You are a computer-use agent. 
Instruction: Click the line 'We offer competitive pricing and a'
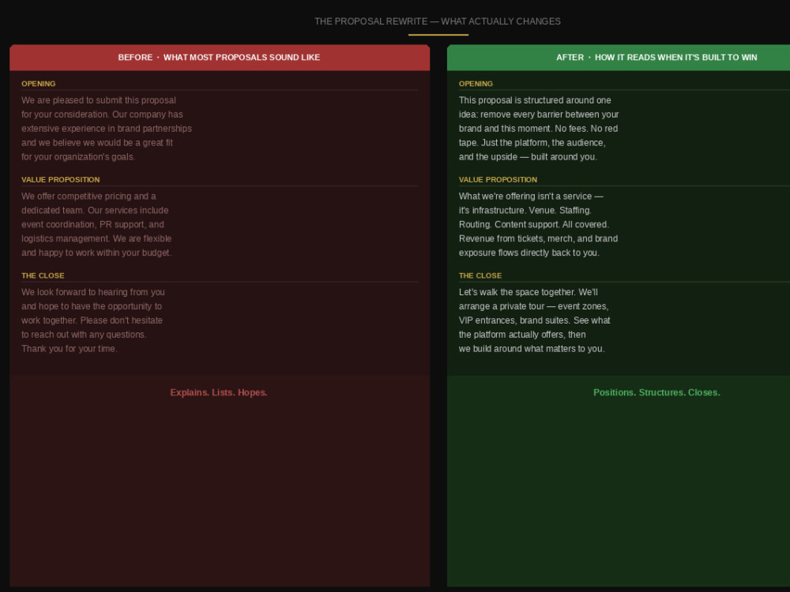coord(88,197)
